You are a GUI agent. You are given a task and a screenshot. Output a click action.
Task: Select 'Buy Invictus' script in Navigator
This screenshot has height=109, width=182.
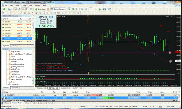click(x=16, y=52)
